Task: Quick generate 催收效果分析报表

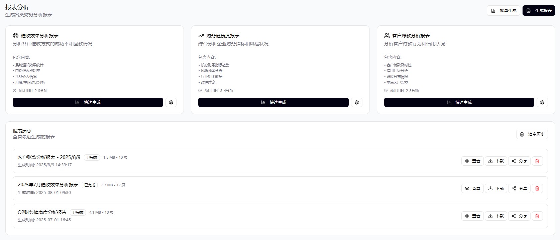Action: point(88,102)
